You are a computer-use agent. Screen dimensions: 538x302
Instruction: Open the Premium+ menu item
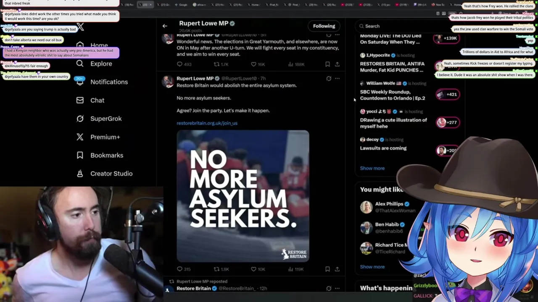click(105, 137)
